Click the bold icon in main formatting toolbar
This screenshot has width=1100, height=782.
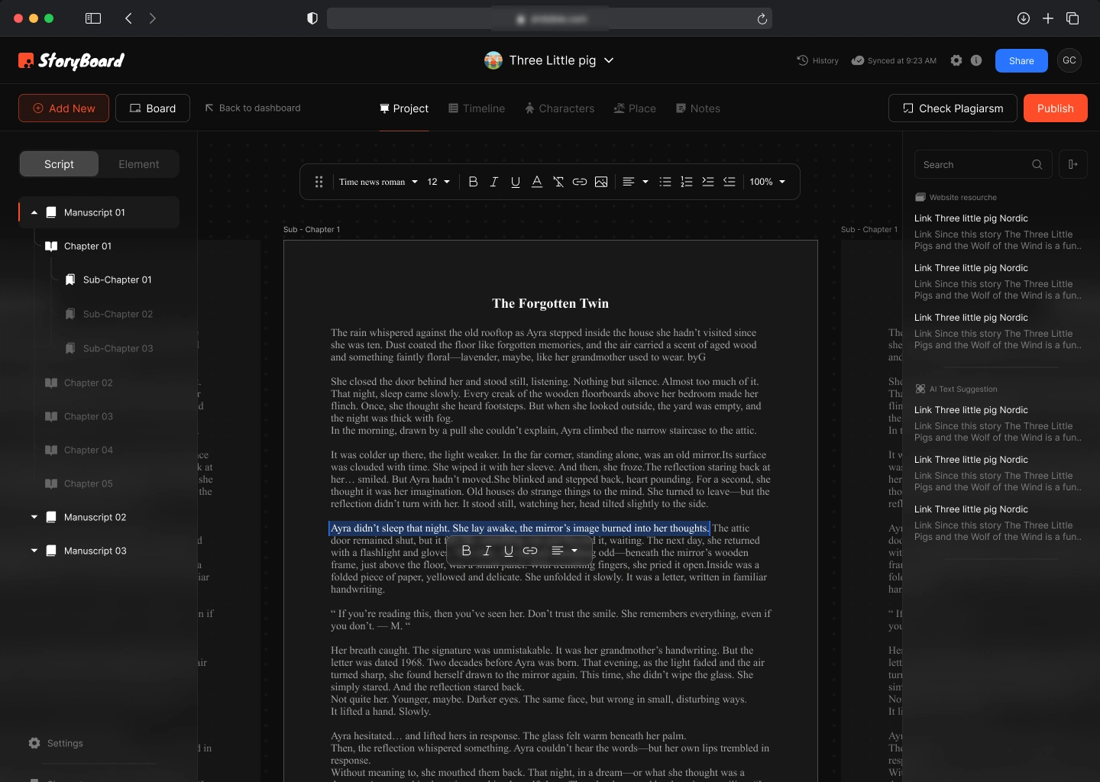click(x=473, y=182)
